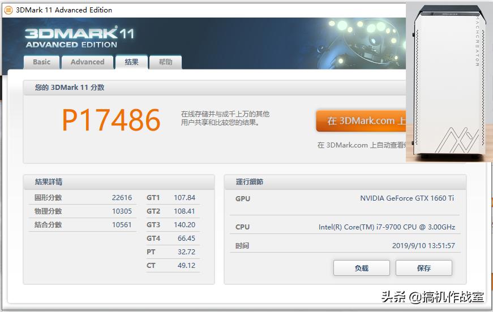Click the 结果詳情 panel header
The width and height of the screenshot is (493, 312).
coord(119,182)
